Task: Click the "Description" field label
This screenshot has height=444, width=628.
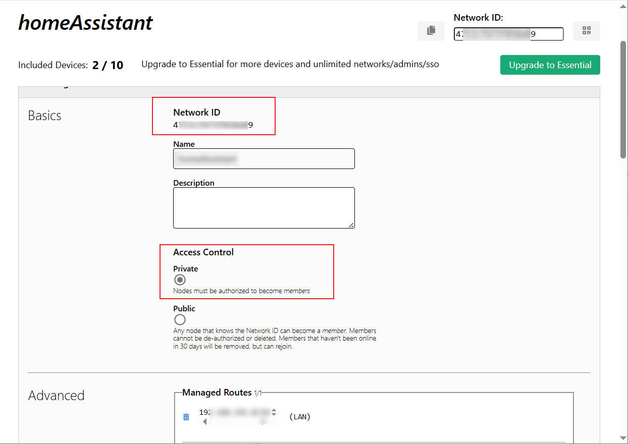Action: point(194,183)
